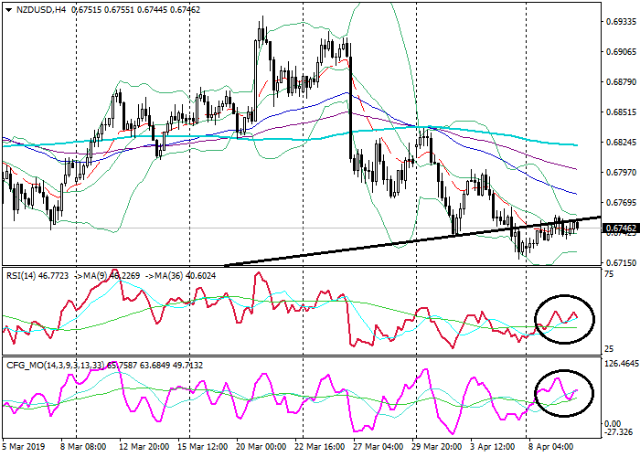The width and height of the screenshot is (640, 457).
Task: Open the chart menu arrow beside NZDUSD,H4
Action: 6,9
